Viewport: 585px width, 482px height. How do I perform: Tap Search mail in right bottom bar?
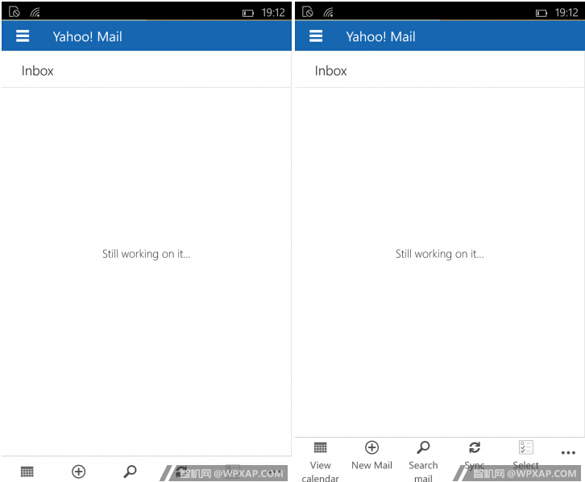(423, 458)
